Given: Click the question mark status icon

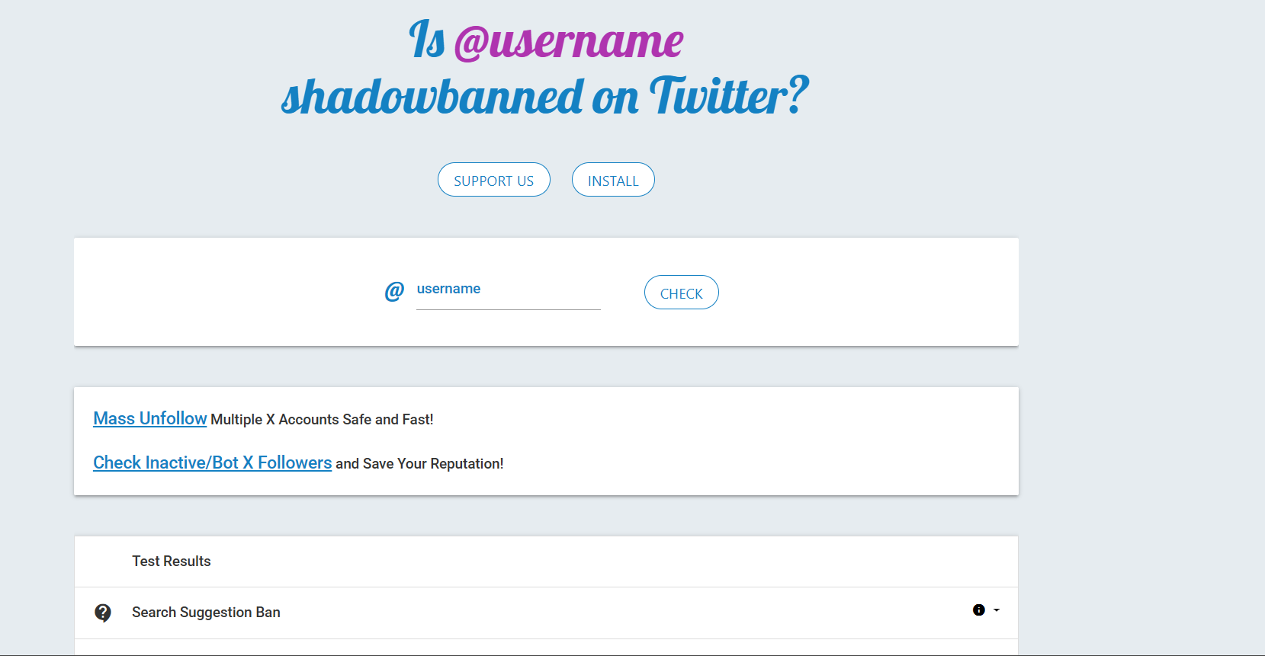Looking at the screenshot, I should [x=103, y=613].
